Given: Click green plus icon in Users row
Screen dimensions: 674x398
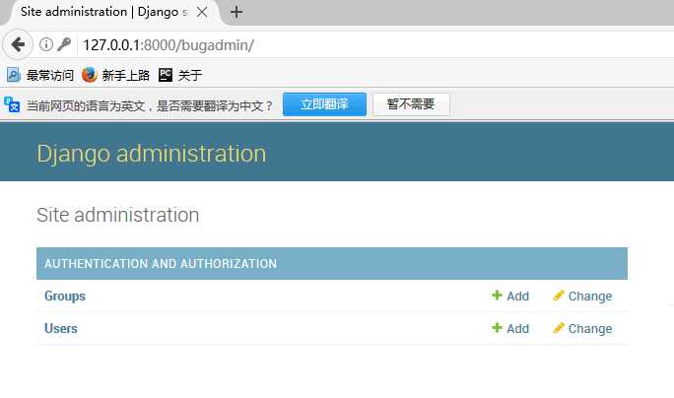Looking at the screenshot, I should (x=497, y=328).
